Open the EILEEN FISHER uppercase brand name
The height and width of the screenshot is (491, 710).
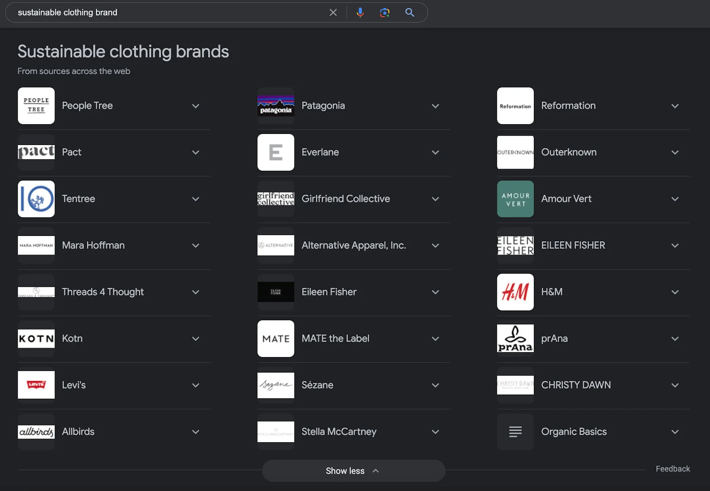[573, 245]
